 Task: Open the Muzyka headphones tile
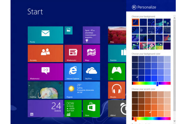(117, 90)
